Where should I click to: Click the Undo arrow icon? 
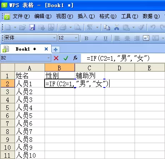tap(153, 27)
